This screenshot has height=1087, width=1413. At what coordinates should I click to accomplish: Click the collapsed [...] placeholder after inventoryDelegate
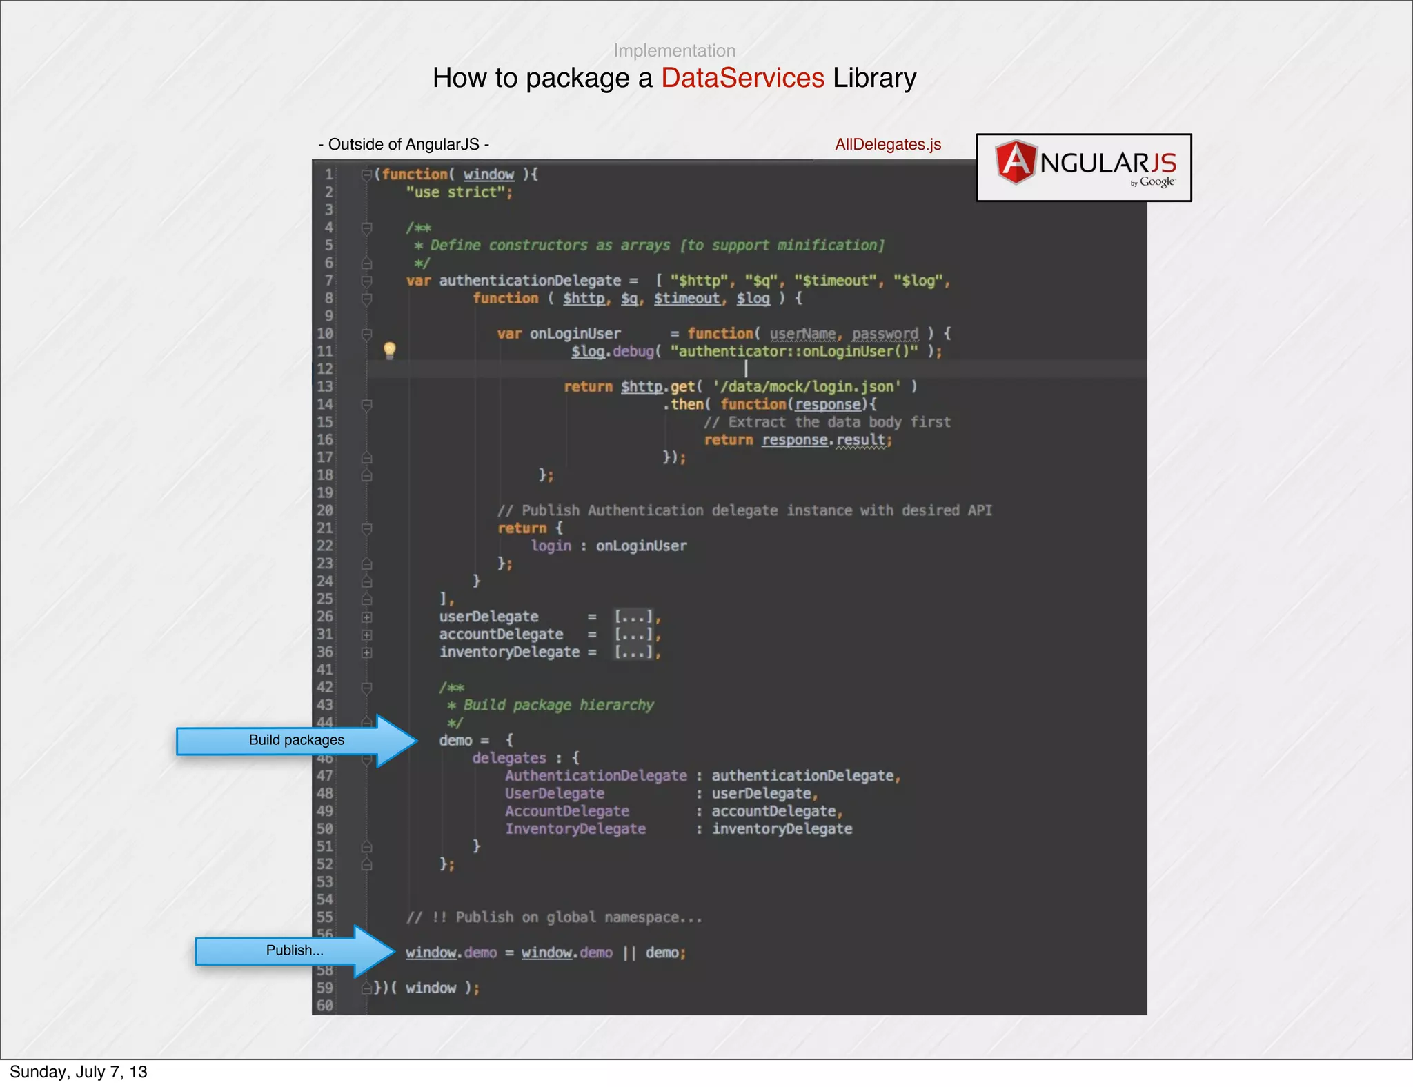pyautogui.click(x=634, y=652)
